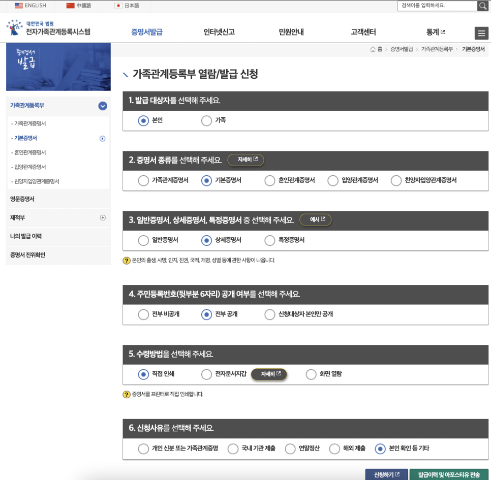Select 본인 as issuance target
491x480 pixels.
tap(143, 120)
